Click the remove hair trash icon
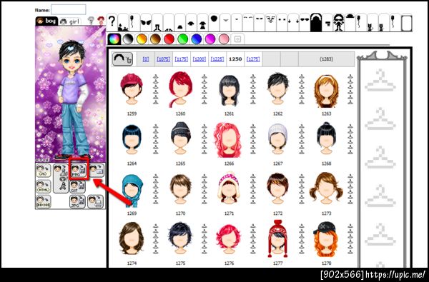The height and width of the screenshot is (282, 429). pyautogui.click(x=122, y=59)
